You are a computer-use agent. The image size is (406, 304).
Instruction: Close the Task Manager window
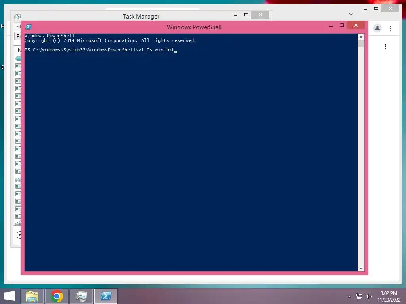click(260, 15)
